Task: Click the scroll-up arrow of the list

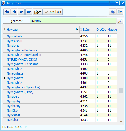Action: pos(121,28)
